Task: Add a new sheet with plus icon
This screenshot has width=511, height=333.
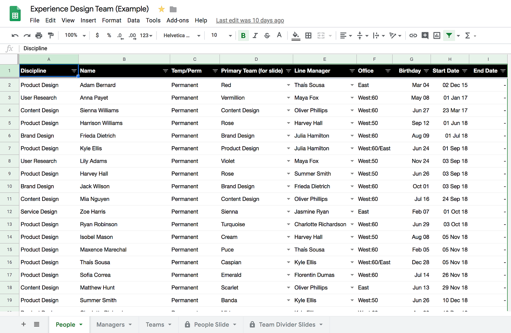Action: 24,324
